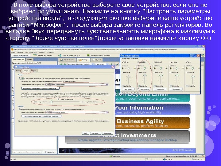221x166 pixels.
Task: Click Отмена in Параметры dialog
Action: (x=95, y=133)
